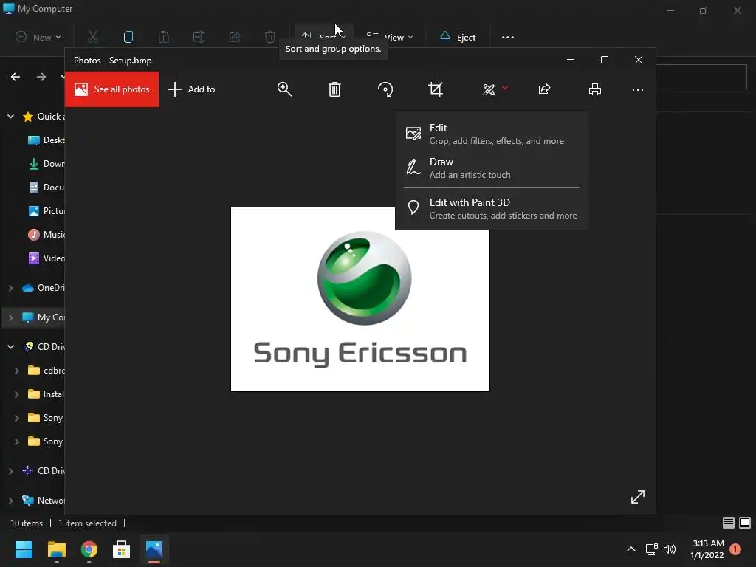This screenshot has height=567, width=756.
Task: Click the Eject button in File Explorer
Action: point(458,37)
